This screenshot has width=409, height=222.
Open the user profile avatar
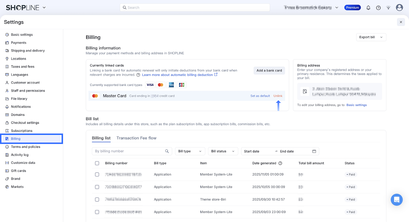tap(399, 8)
